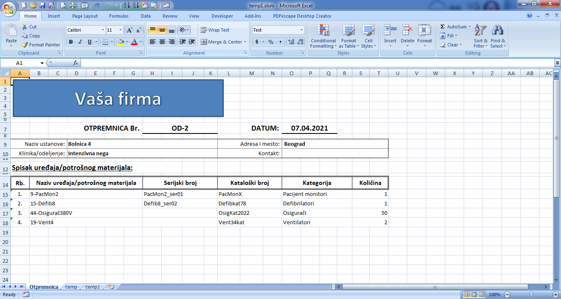Copy the selected cells
Screen dimensions: 561x299
click(31, 36)
